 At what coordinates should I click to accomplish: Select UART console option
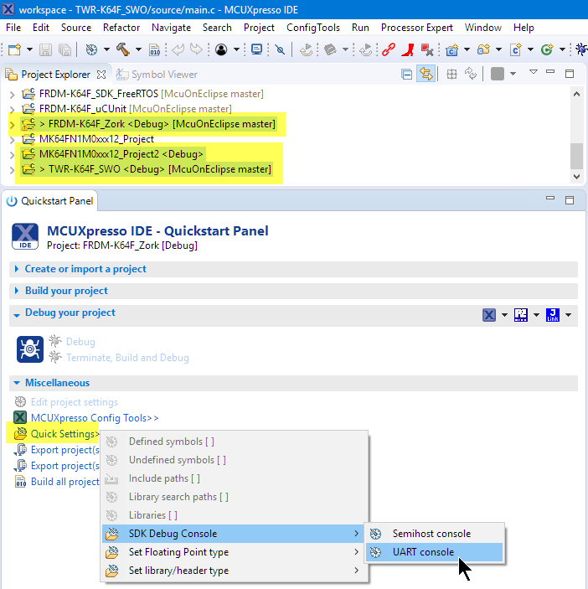(x=423, y=552)
